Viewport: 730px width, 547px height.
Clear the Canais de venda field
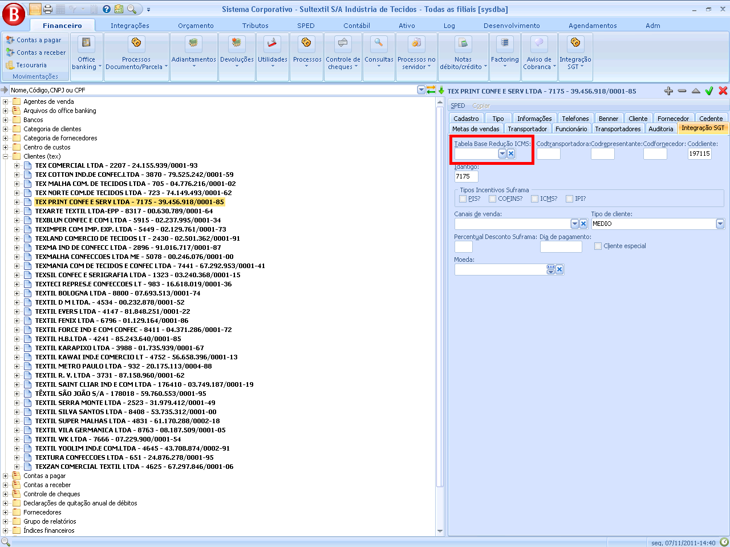tap(583, 224)
